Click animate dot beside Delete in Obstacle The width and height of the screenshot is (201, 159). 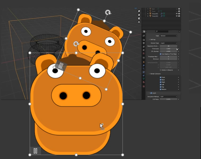[x=178, y=70]
